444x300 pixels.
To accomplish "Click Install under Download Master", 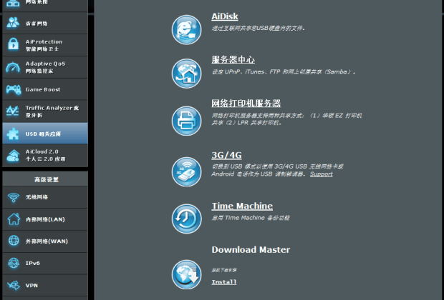I will tap(223, 282).
